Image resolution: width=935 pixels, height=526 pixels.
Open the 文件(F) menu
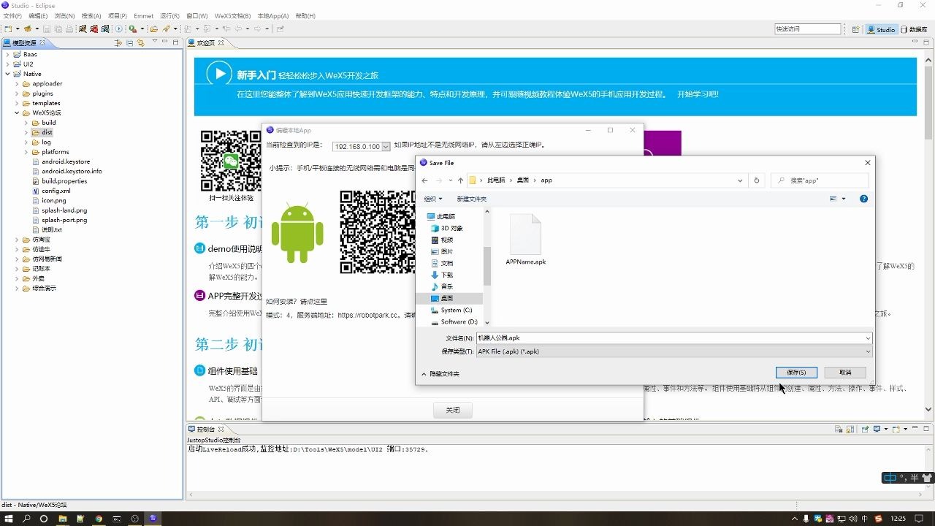[x=12, y=15]
